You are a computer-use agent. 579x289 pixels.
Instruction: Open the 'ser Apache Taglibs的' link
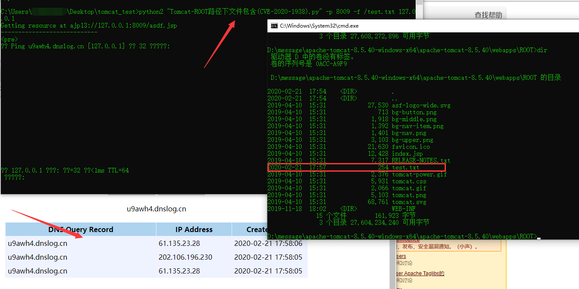(420, 273)
